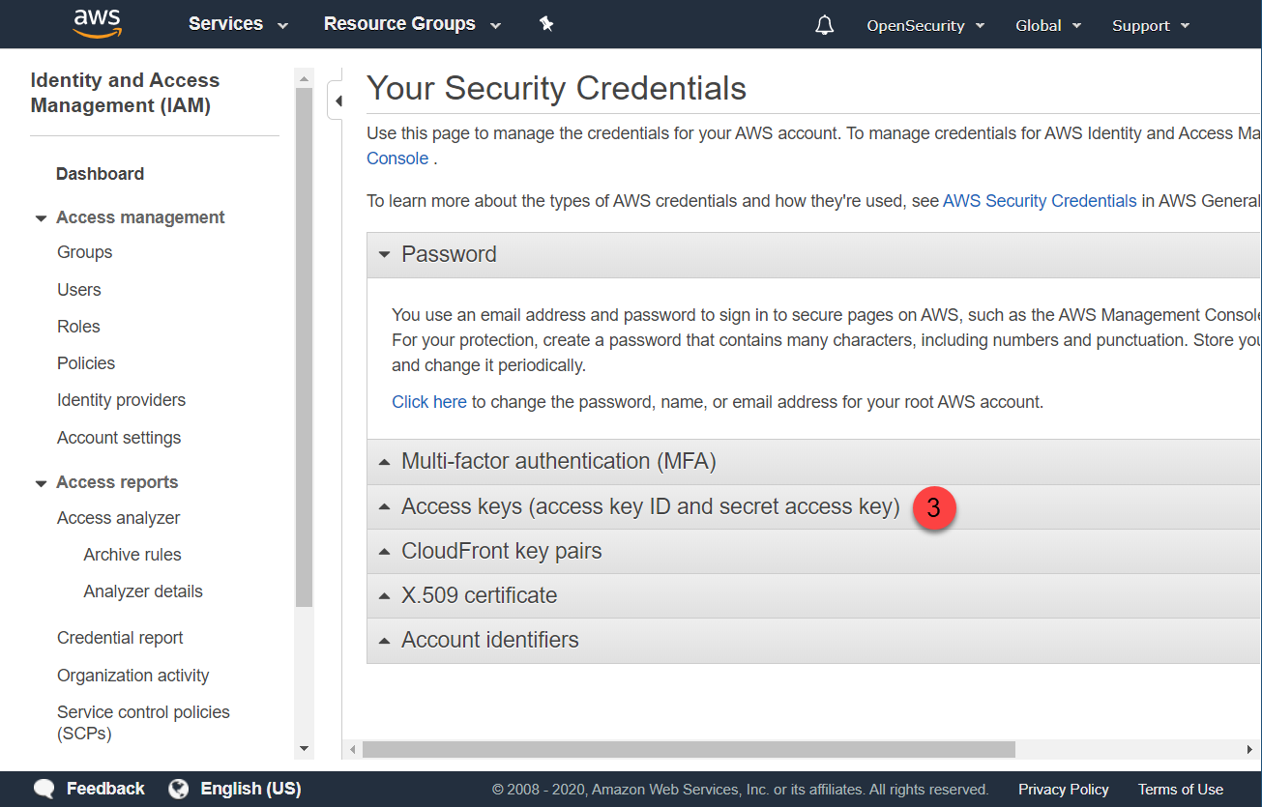Select English (US) language option
The width and height of the screenshot is (1262, 807).
[x=250, y=789]
